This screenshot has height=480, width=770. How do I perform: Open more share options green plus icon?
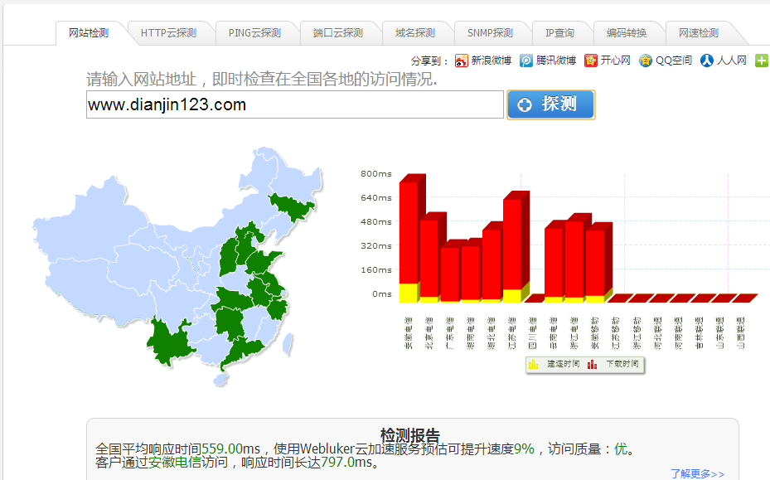tap(761, 61)
